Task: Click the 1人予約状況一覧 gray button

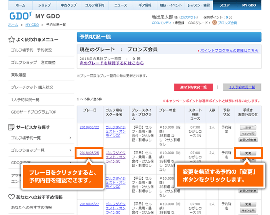Action: pyautogui.click(x=242, y=87)
